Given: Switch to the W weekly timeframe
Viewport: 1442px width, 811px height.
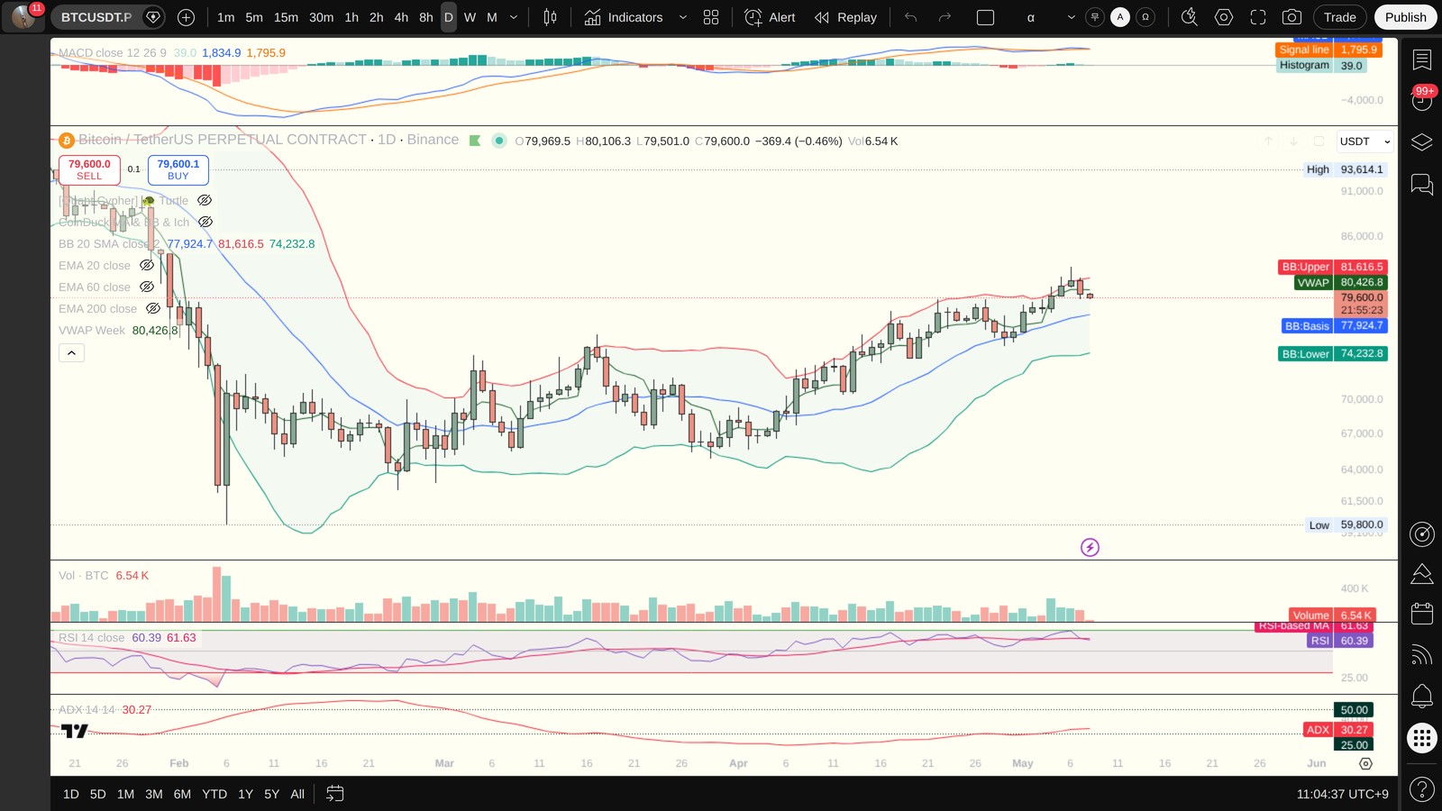Looking at the screenshot, I should (x=470, y=17).
